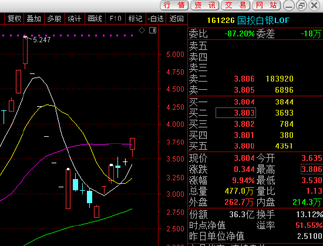Click the 复权 toolbar button
Image resolution: width=323 pixels, height=246 pixels.
[14, 19]
